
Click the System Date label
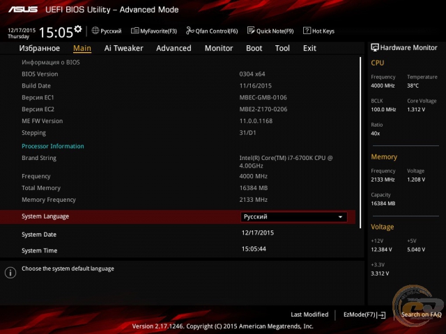pos(39,234)
